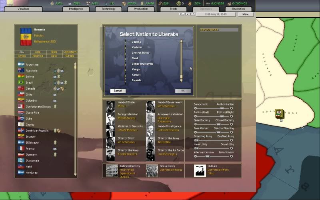Click plus button on Standing Army–Drafted Army slider
Screen dimensions: 320x200
click(x=232, y=140)
